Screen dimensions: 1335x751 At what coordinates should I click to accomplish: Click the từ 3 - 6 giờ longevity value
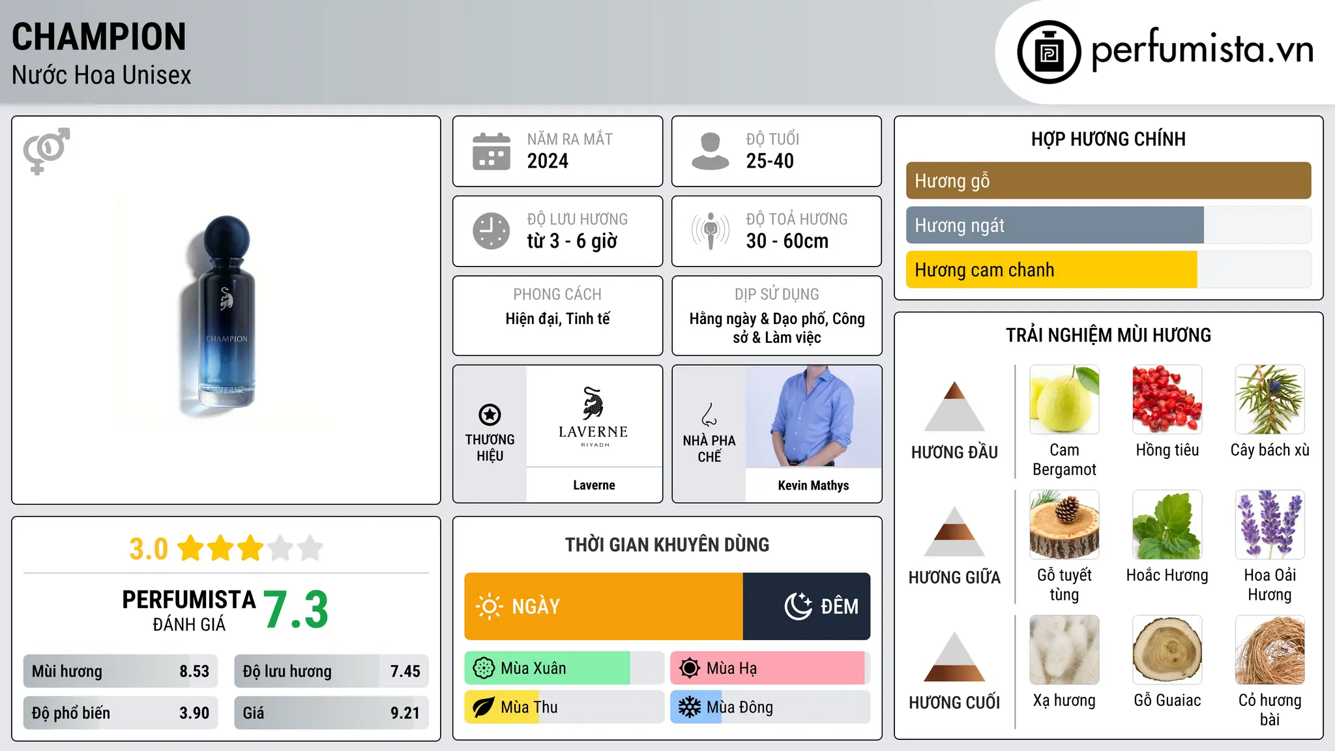(572, 241)
